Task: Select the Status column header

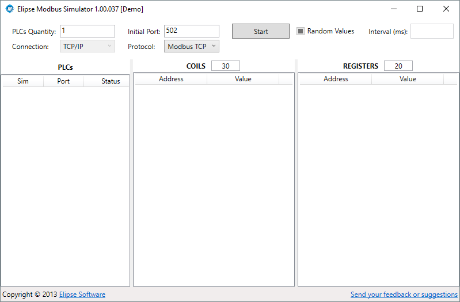Action: click(111, 81)
